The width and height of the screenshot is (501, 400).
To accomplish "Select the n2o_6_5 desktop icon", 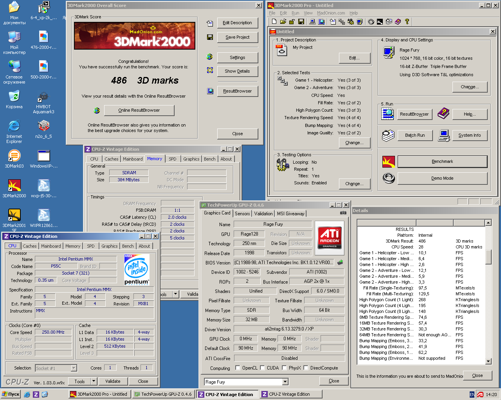I will click(x=43, y=129).
